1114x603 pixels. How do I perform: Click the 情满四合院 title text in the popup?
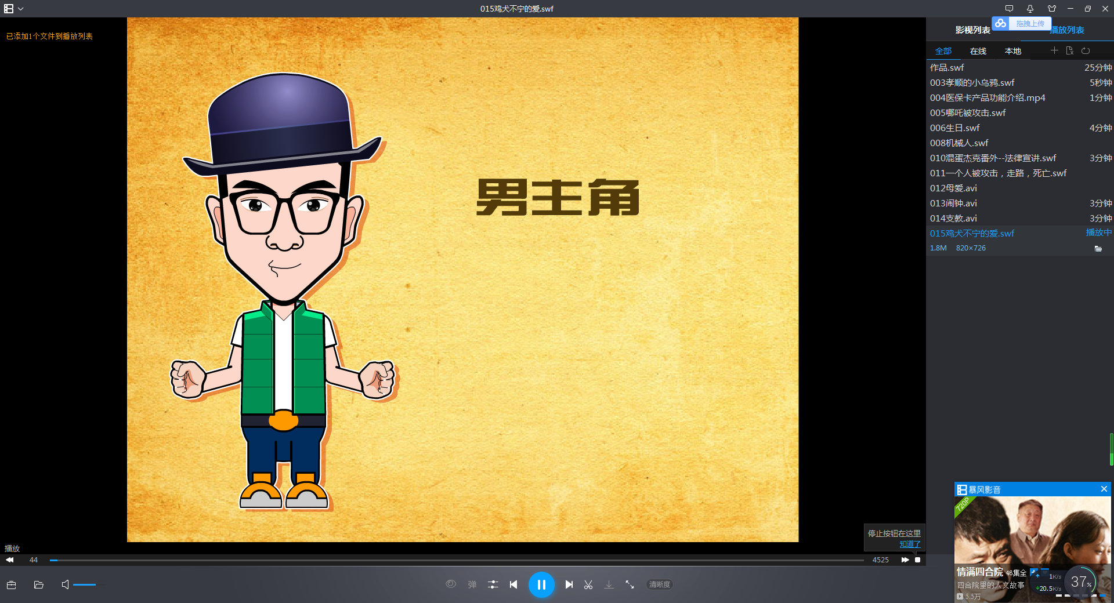979,572
